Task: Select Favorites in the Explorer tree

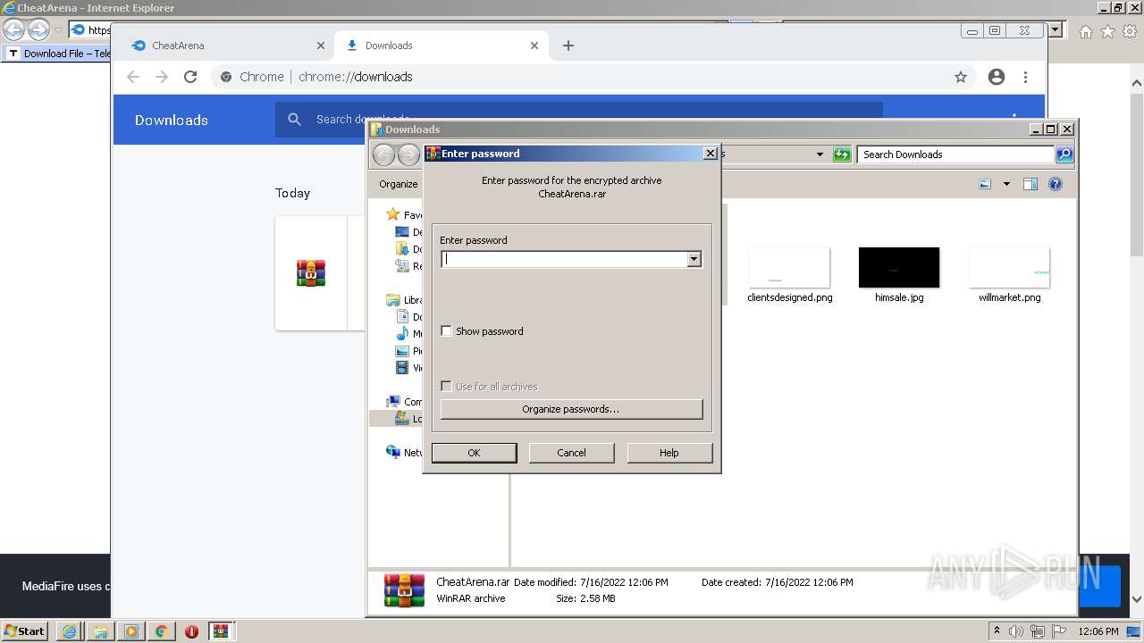Action: point(403,215)
